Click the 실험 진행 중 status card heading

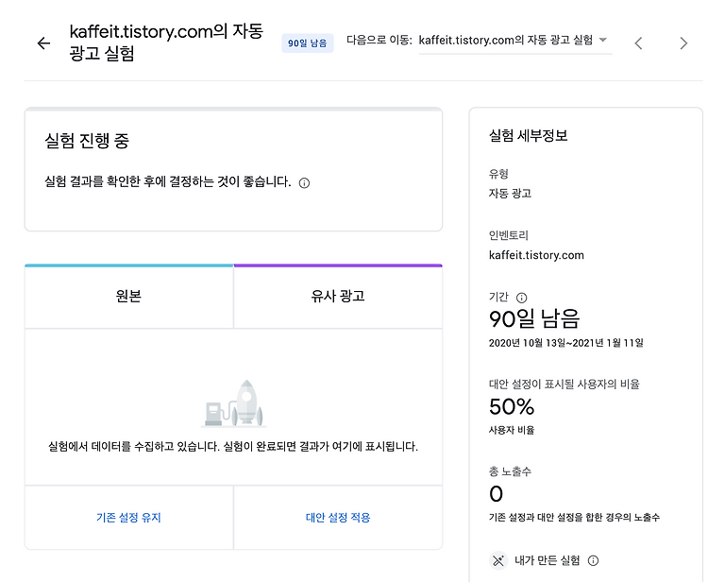tap(87, 141)
